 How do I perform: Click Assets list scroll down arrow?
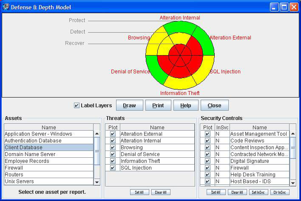tap(97, 182)
